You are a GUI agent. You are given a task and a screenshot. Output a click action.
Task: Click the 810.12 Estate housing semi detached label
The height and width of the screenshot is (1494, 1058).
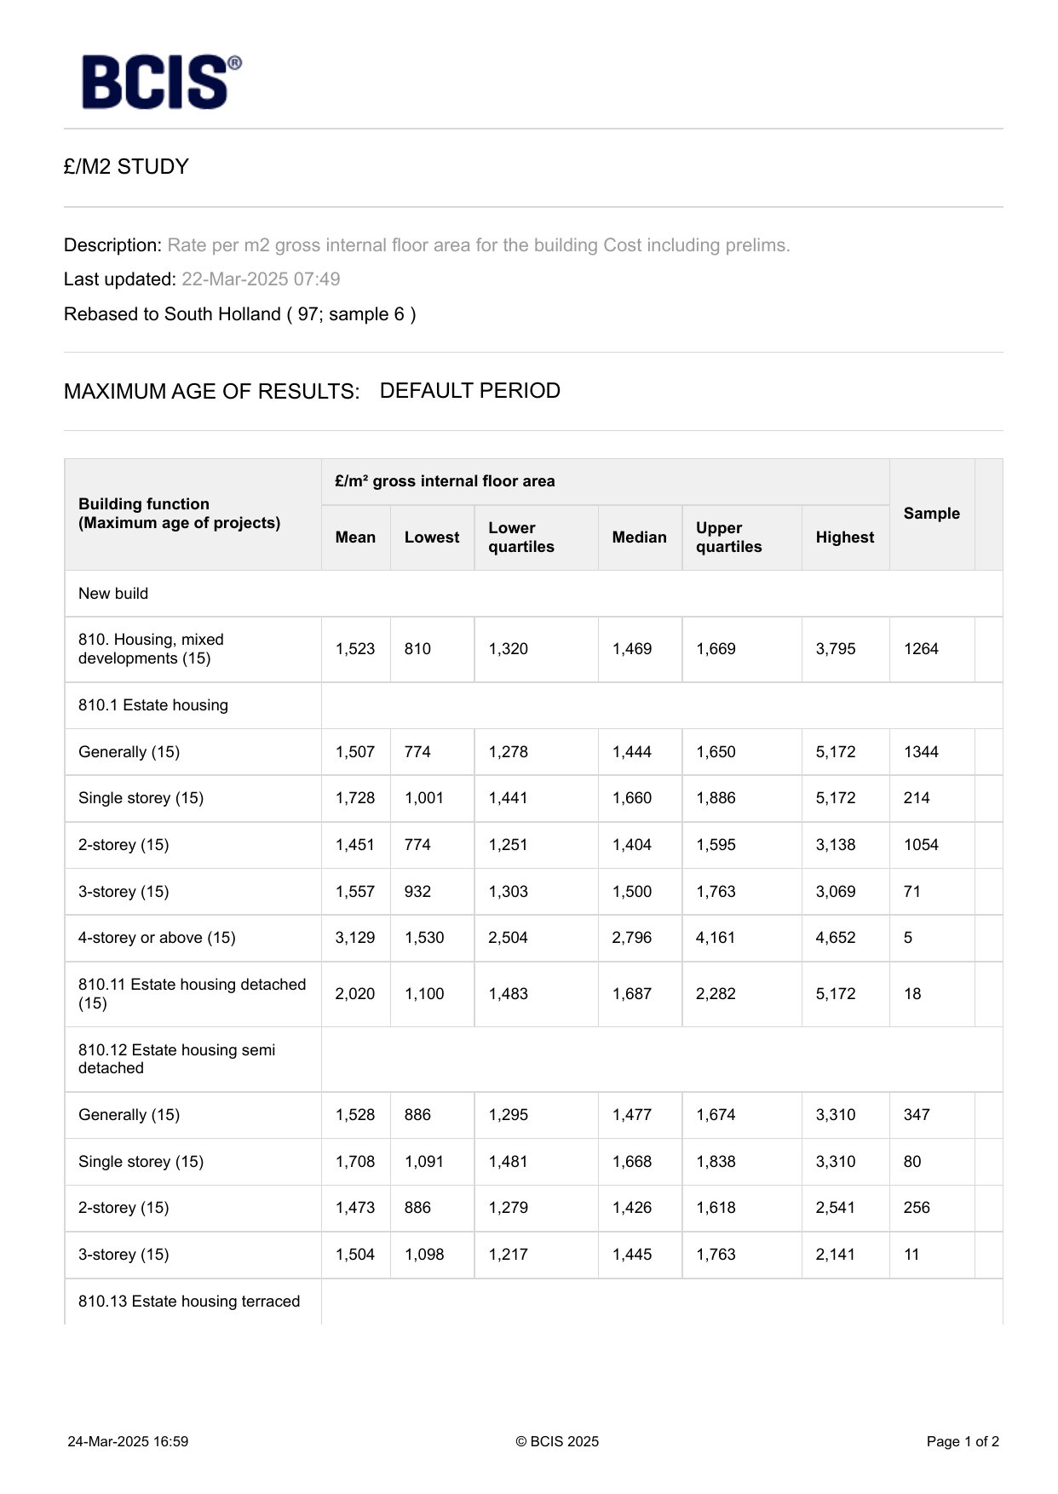[177, 1059]
